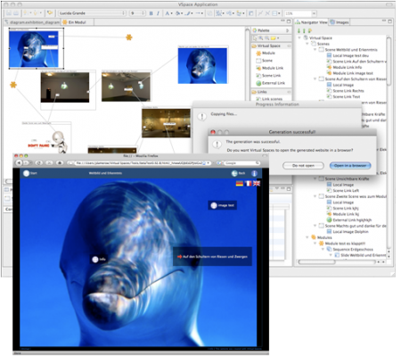The image size is (401, 356).
Task: Switch to the Images tab
Action: click(x=340, y=22)
